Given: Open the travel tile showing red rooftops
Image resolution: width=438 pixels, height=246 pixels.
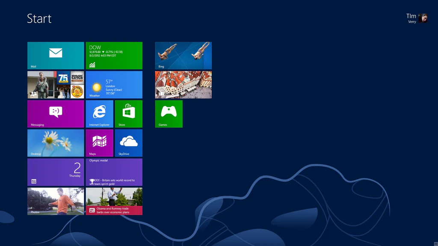Looking at the screenshot, I should 183,85.
